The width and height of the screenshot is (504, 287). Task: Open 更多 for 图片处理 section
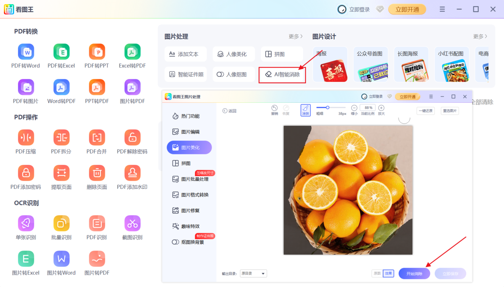pyautogui.click(x=294, y=37)
